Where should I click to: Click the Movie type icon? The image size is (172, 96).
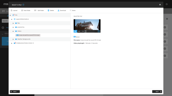[75, 37]
